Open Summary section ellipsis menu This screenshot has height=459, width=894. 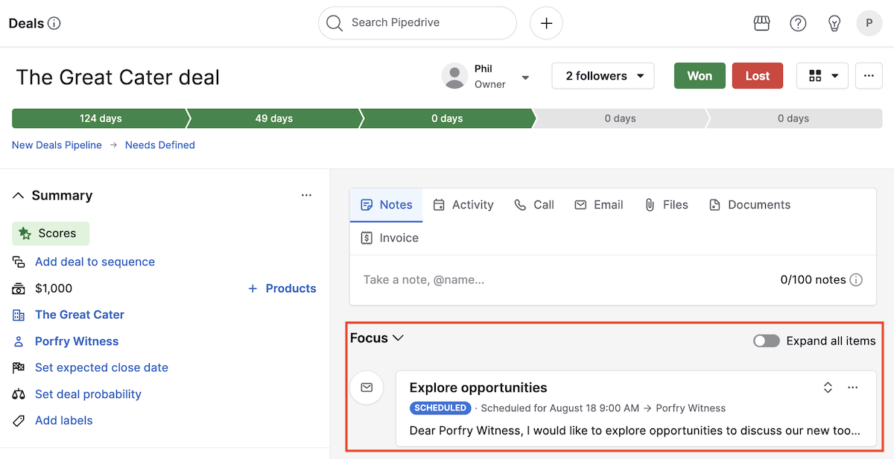pyautogui.click(x=306, y=195)
